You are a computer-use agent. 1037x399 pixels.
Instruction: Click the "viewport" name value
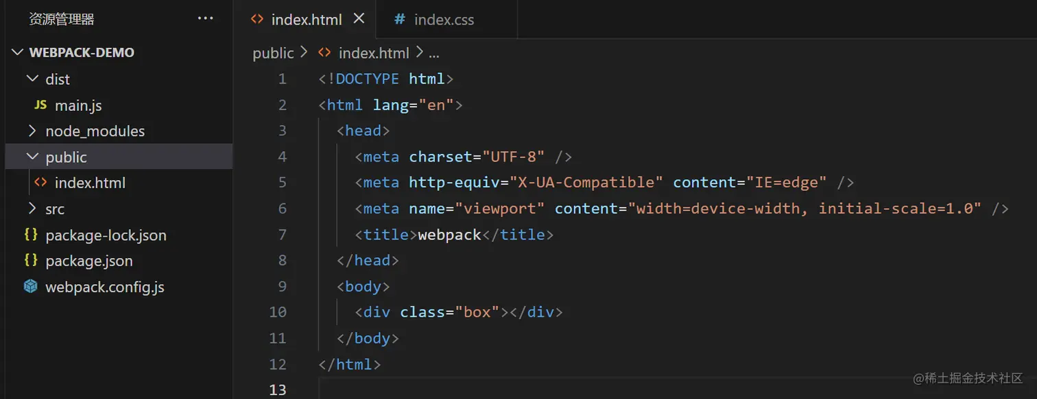(500, 209)
